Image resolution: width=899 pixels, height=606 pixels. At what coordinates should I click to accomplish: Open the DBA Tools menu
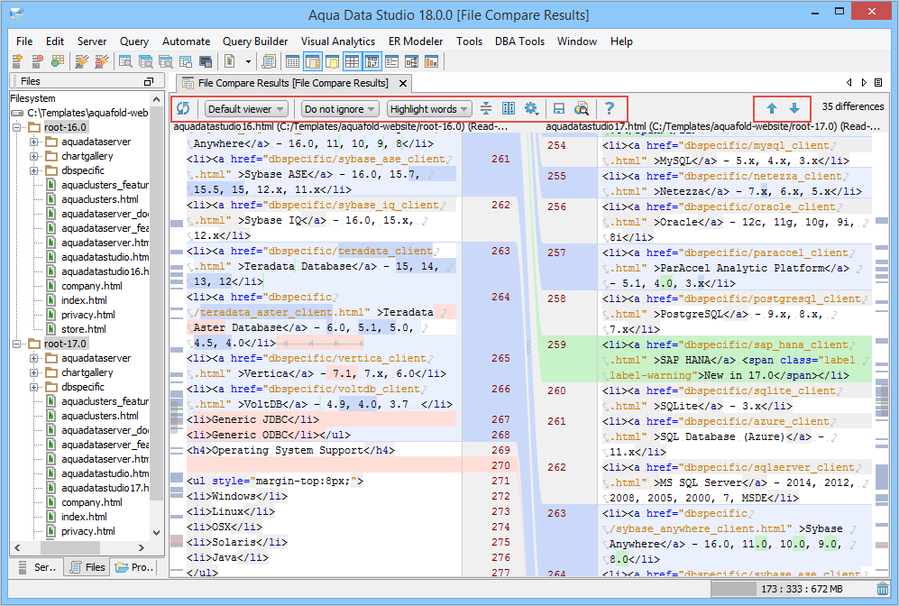point(519,41)
